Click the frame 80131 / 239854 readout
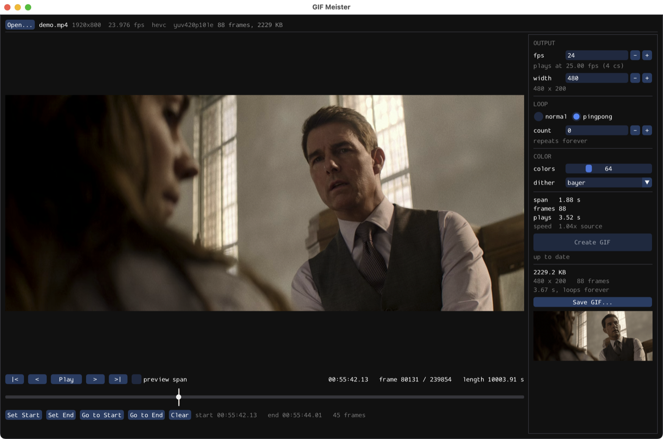The width and height of the screenshot is (663, 439). pos(415,379)
